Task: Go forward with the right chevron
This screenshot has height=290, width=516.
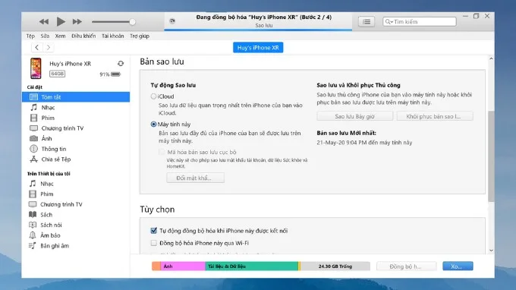Action: click(49, 47)
